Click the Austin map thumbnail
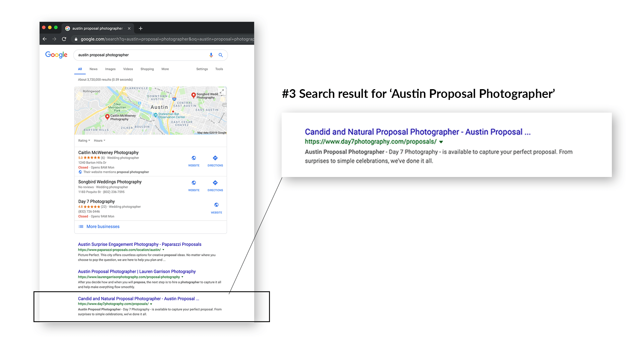The width and height of the screenshot is (643, 362). 150,111
